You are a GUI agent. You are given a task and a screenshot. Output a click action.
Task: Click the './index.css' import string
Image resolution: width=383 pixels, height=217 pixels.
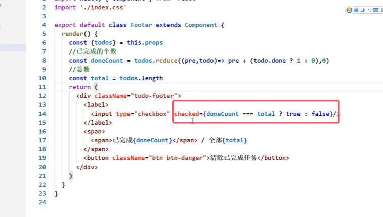coord(103,7)
